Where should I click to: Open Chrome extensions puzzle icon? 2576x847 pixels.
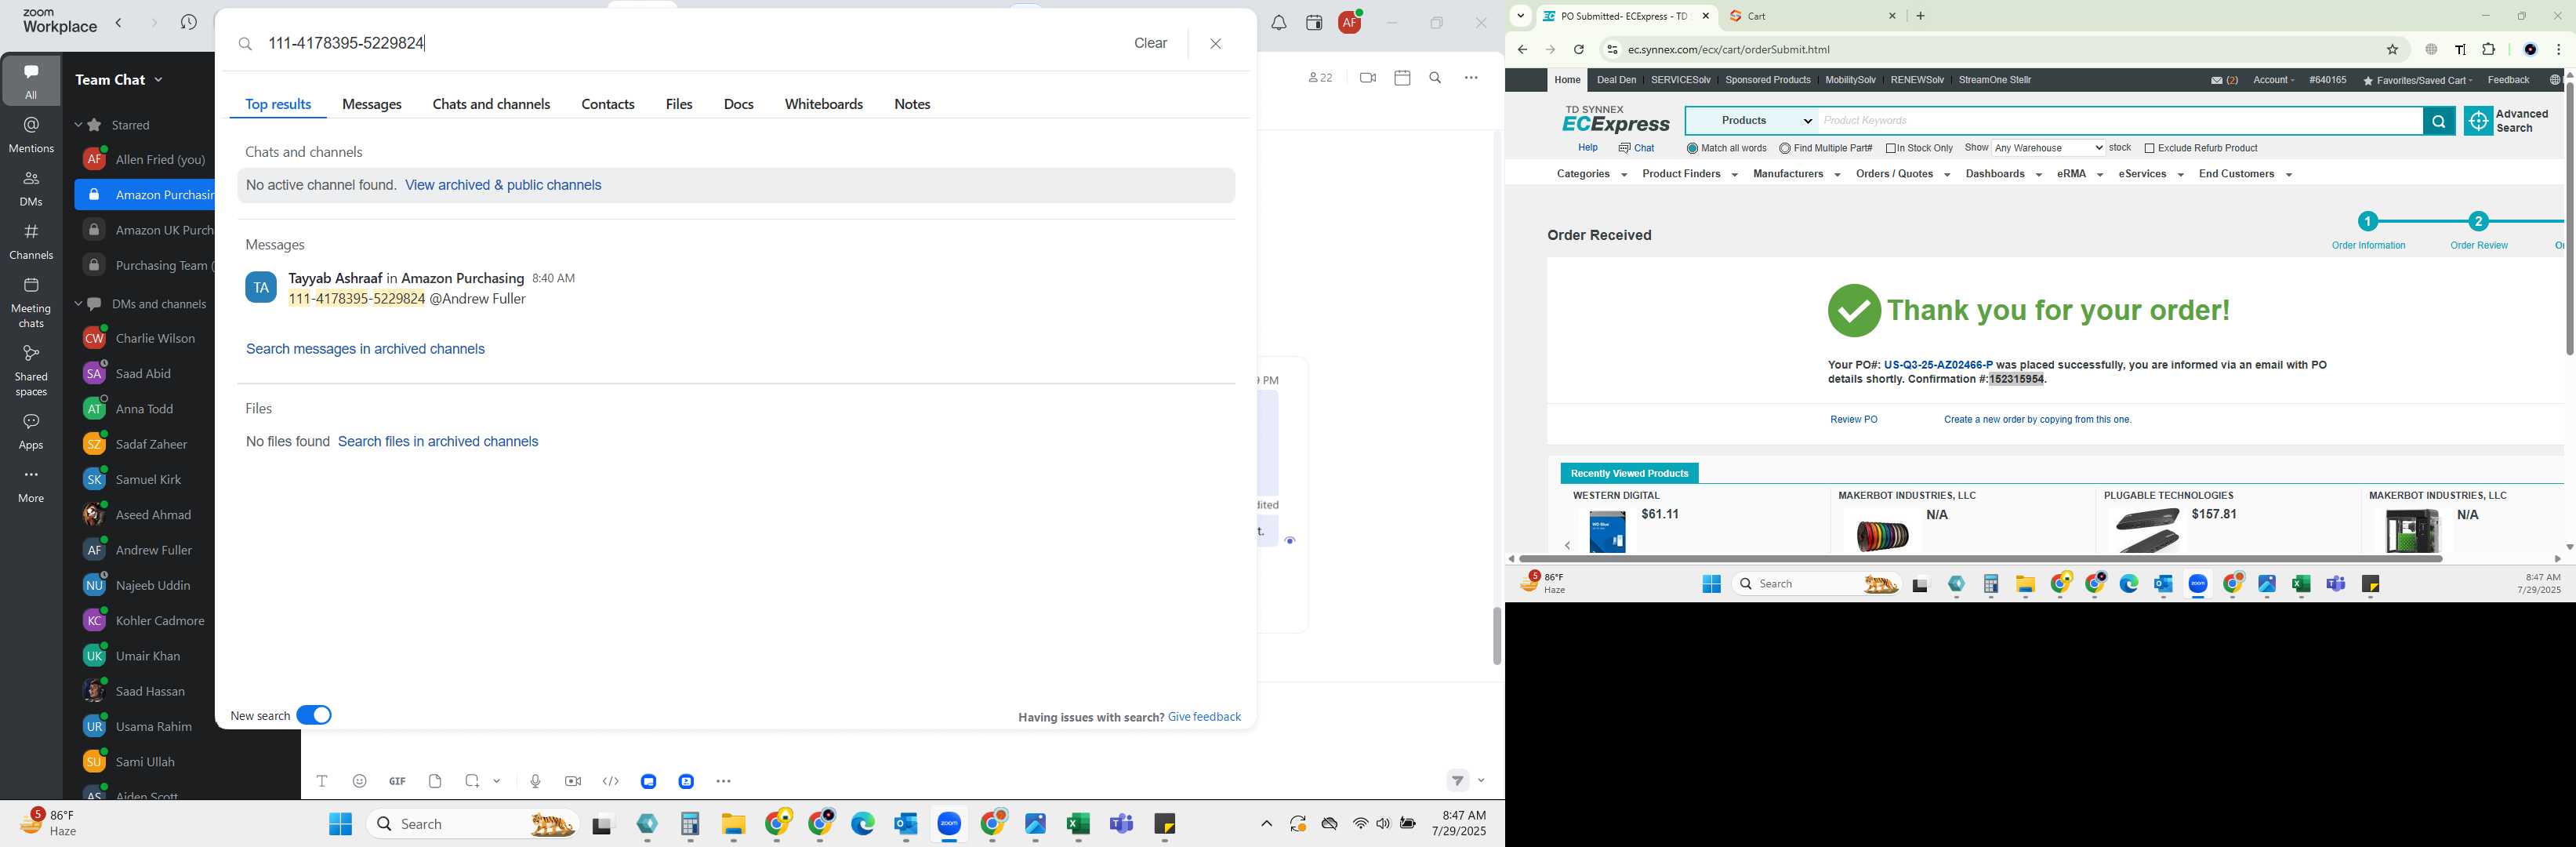2488,49
